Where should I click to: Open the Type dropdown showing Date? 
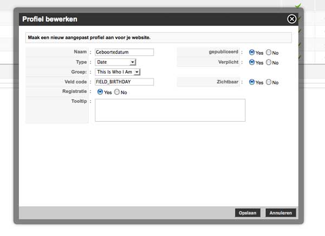(x=115, y=62)
